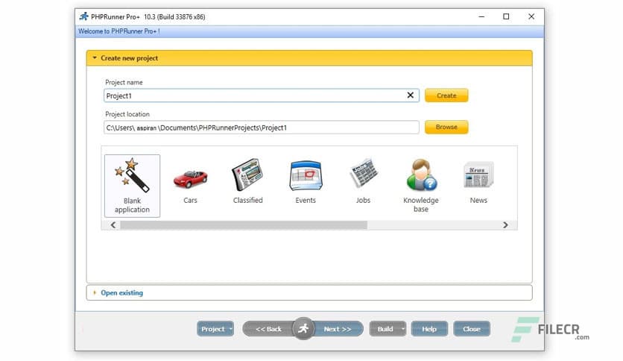This screenshot has height=361, width=623.
Task: Proceed with the Next button
Action: pyautogui.click(x=338, y=329)
